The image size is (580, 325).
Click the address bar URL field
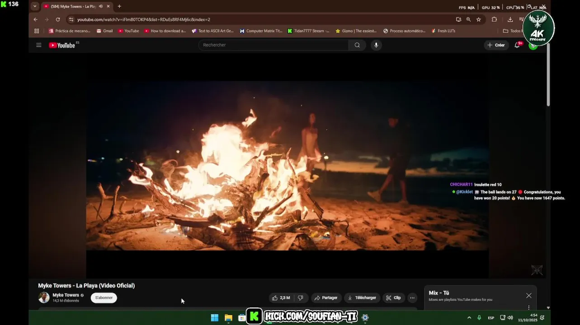click(262, 19)
